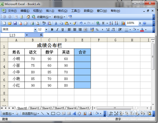158x123 pixels.
Task: Open the 绘图 draw menu
Action: click(x=8, y=114)
